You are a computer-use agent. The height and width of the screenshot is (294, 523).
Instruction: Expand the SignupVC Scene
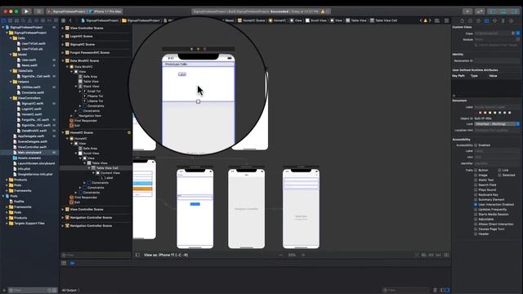pyautogui.click(x=63, y=44)
